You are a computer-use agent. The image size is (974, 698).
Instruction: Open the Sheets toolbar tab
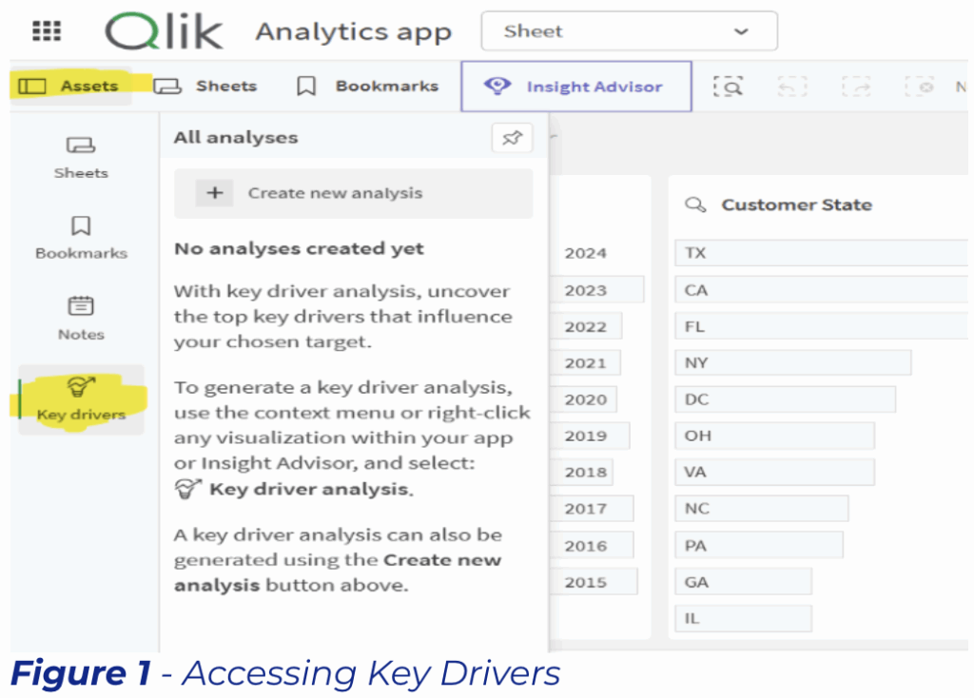[205, 87]
